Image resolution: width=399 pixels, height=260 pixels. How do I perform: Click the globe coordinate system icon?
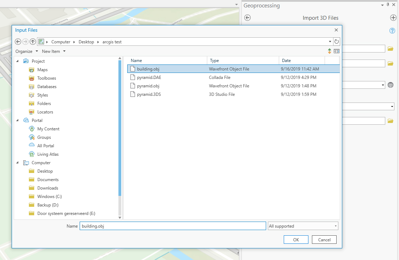click(x=390, y=85)
